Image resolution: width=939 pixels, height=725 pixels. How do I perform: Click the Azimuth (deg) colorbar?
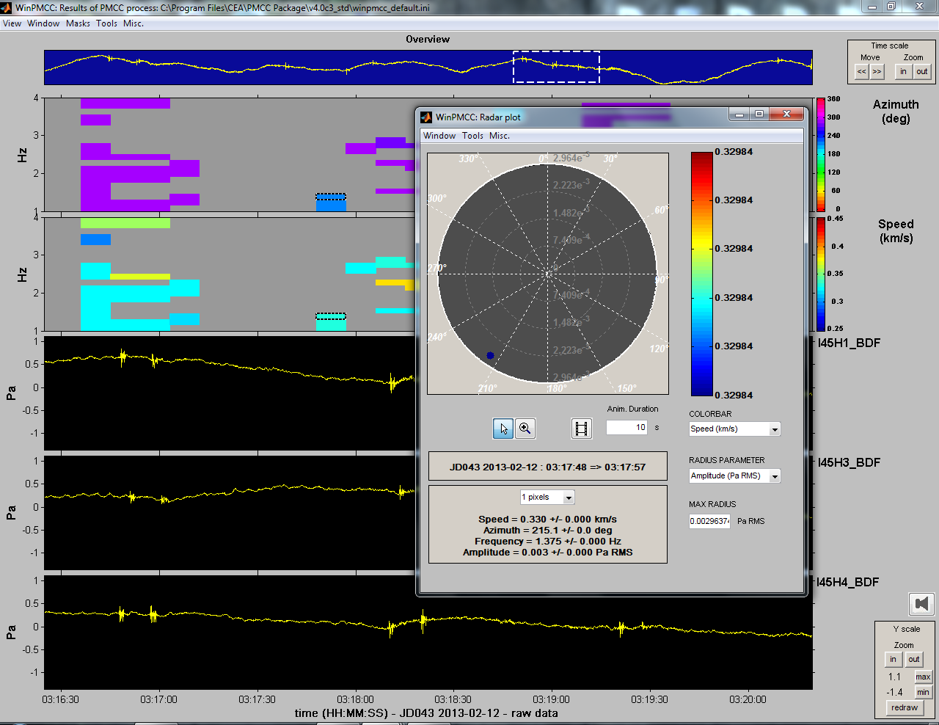tap(820, 155)
